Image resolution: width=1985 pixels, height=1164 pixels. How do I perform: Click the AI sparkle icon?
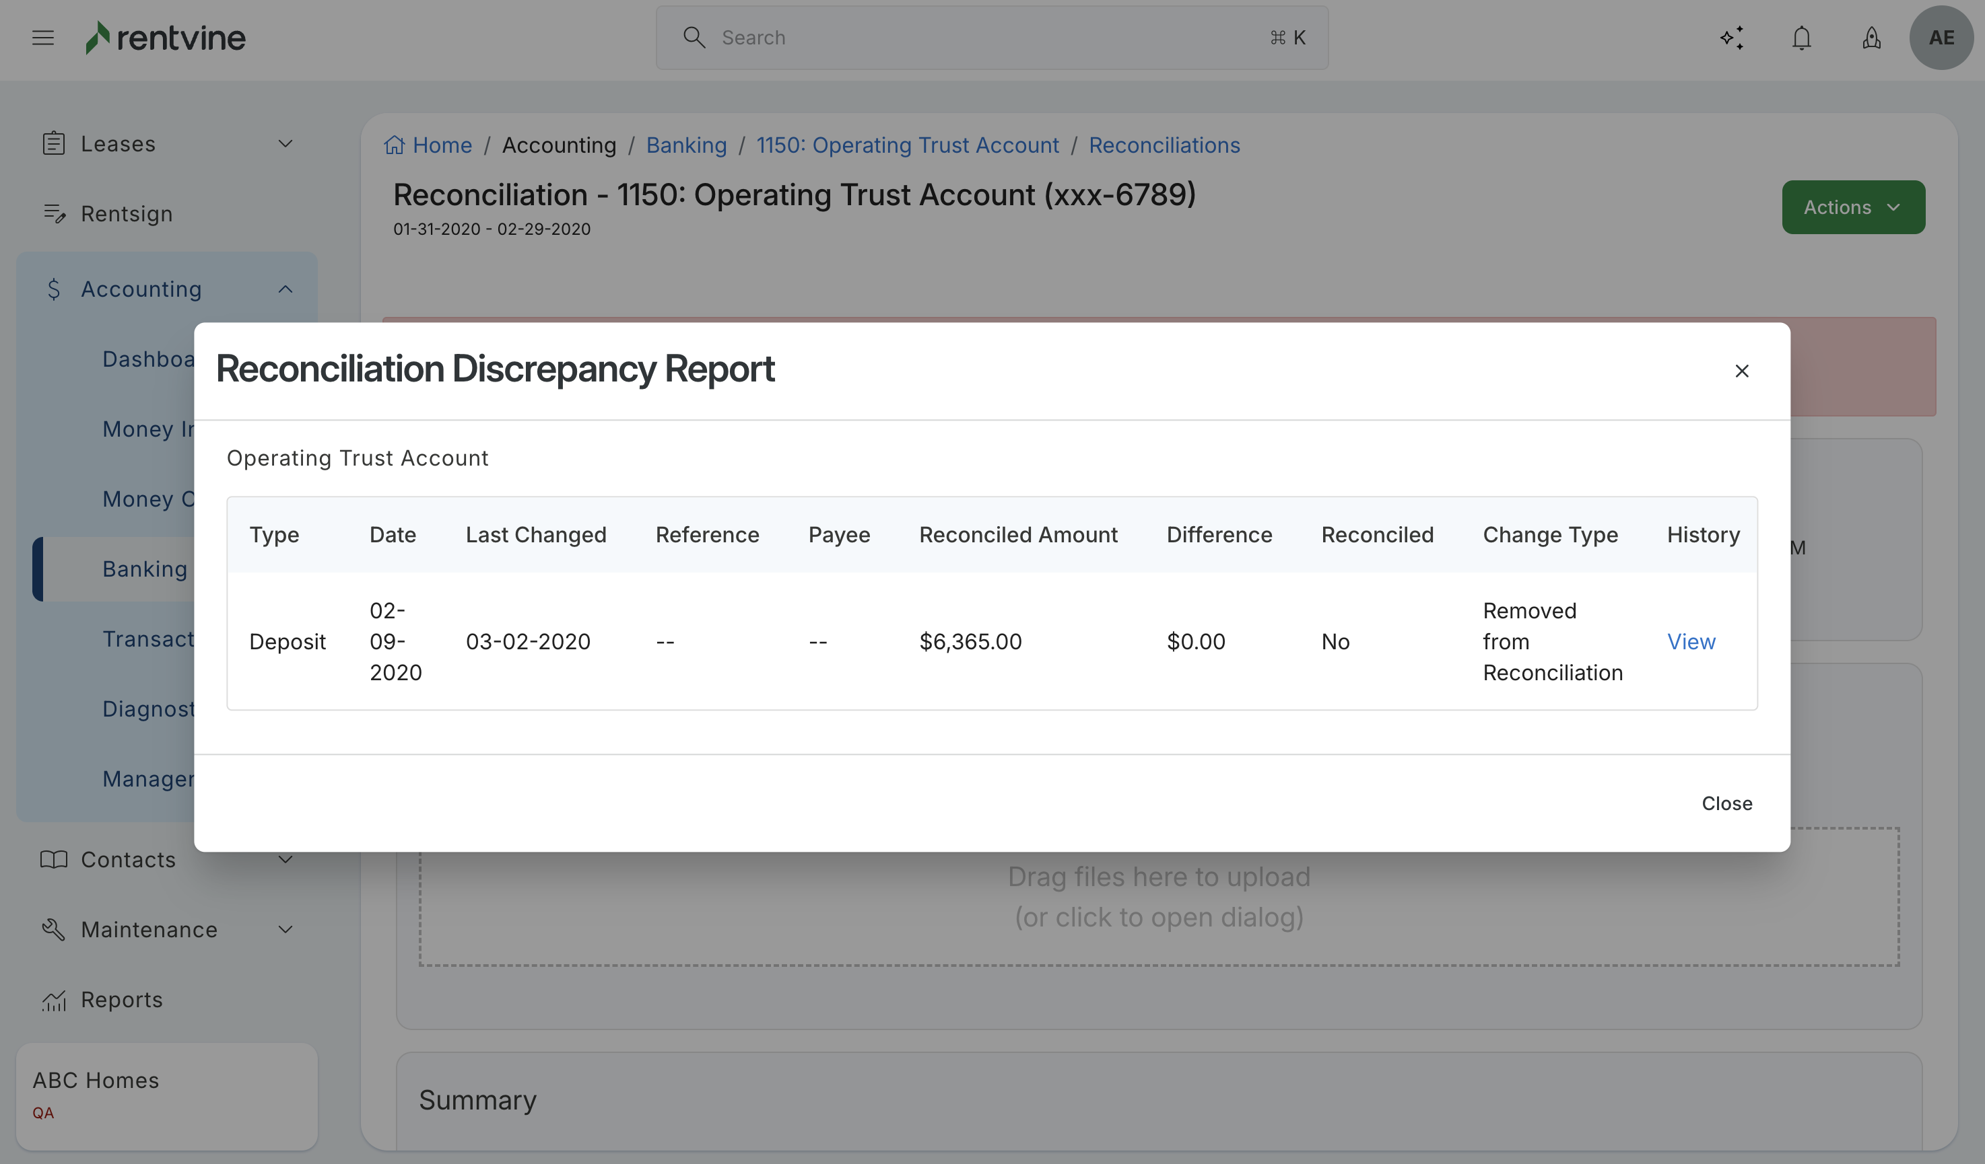pyautogui.click(x=1731, y=38)
